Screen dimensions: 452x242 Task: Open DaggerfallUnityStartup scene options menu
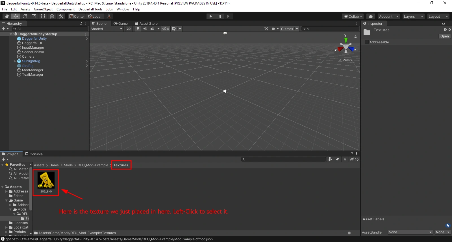[x=86, y=34]
